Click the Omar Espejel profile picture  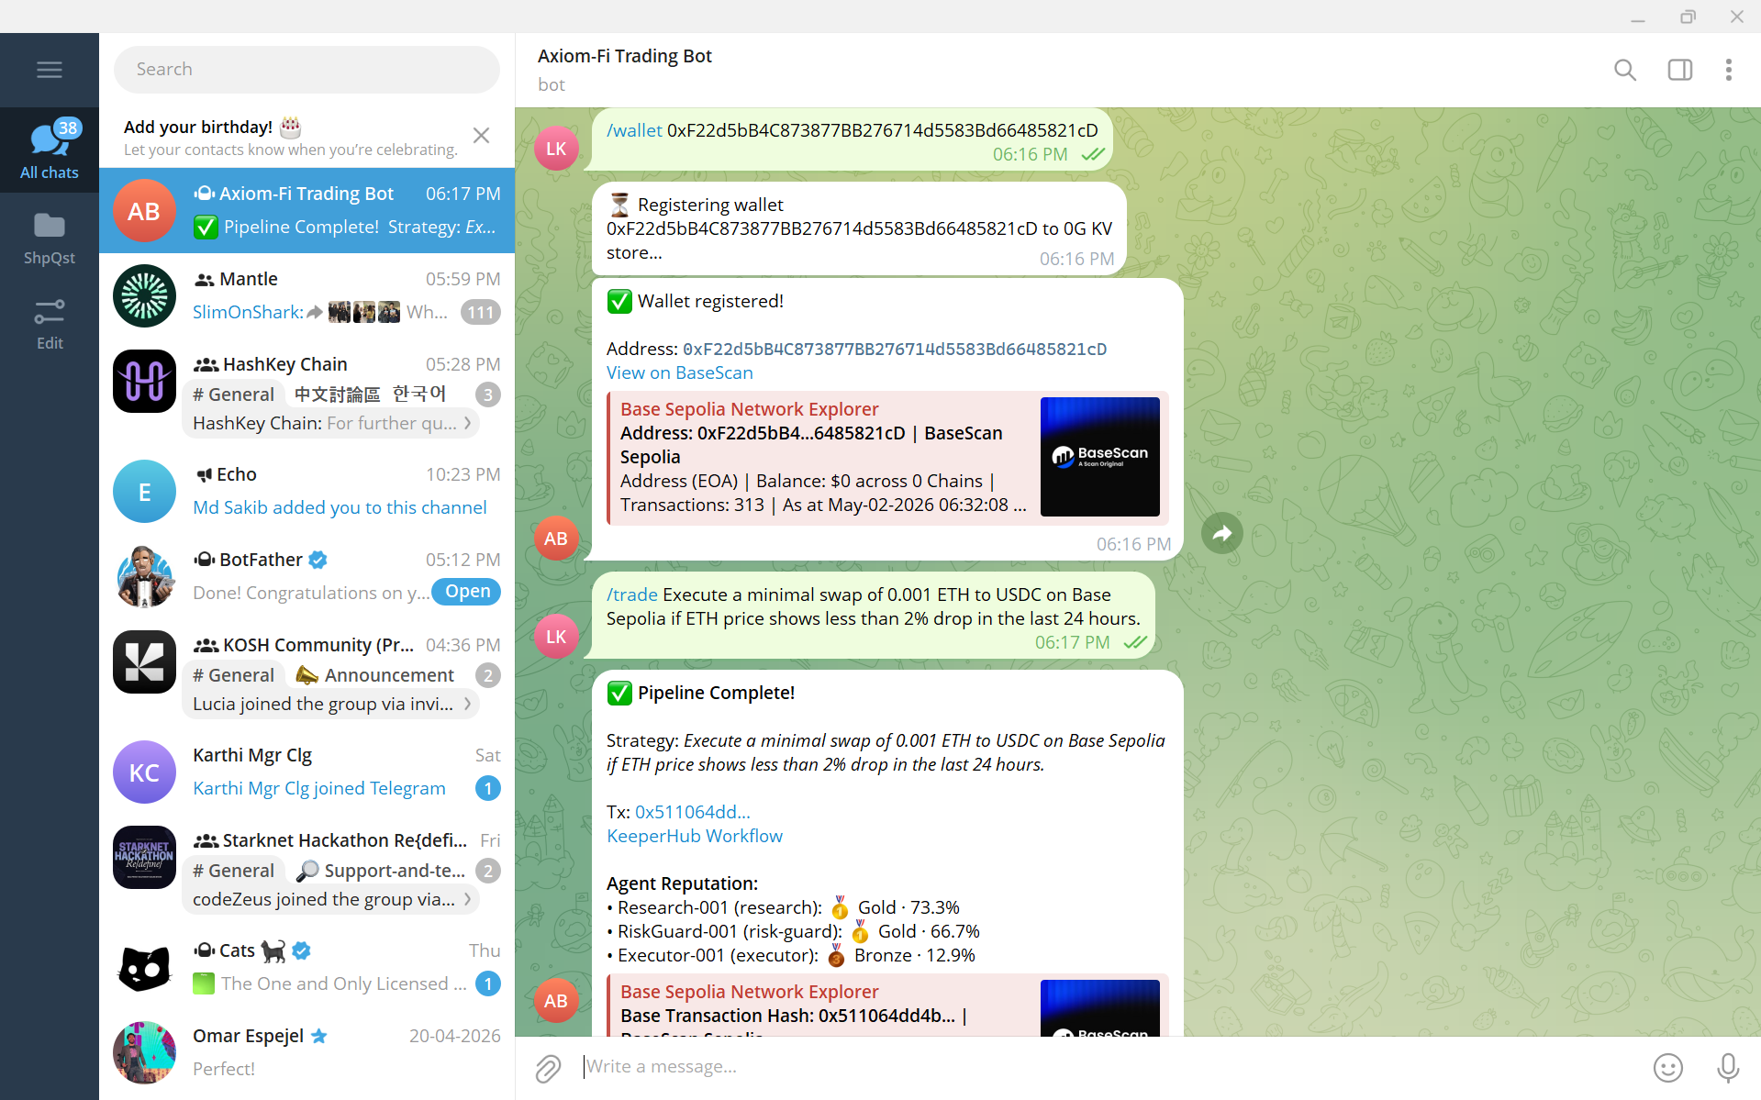click(x=144, y=1052)
